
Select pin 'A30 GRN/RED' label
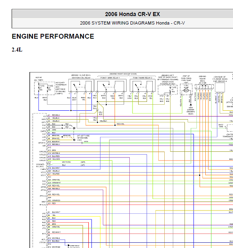pyautogui.click(x=54, y=200)
